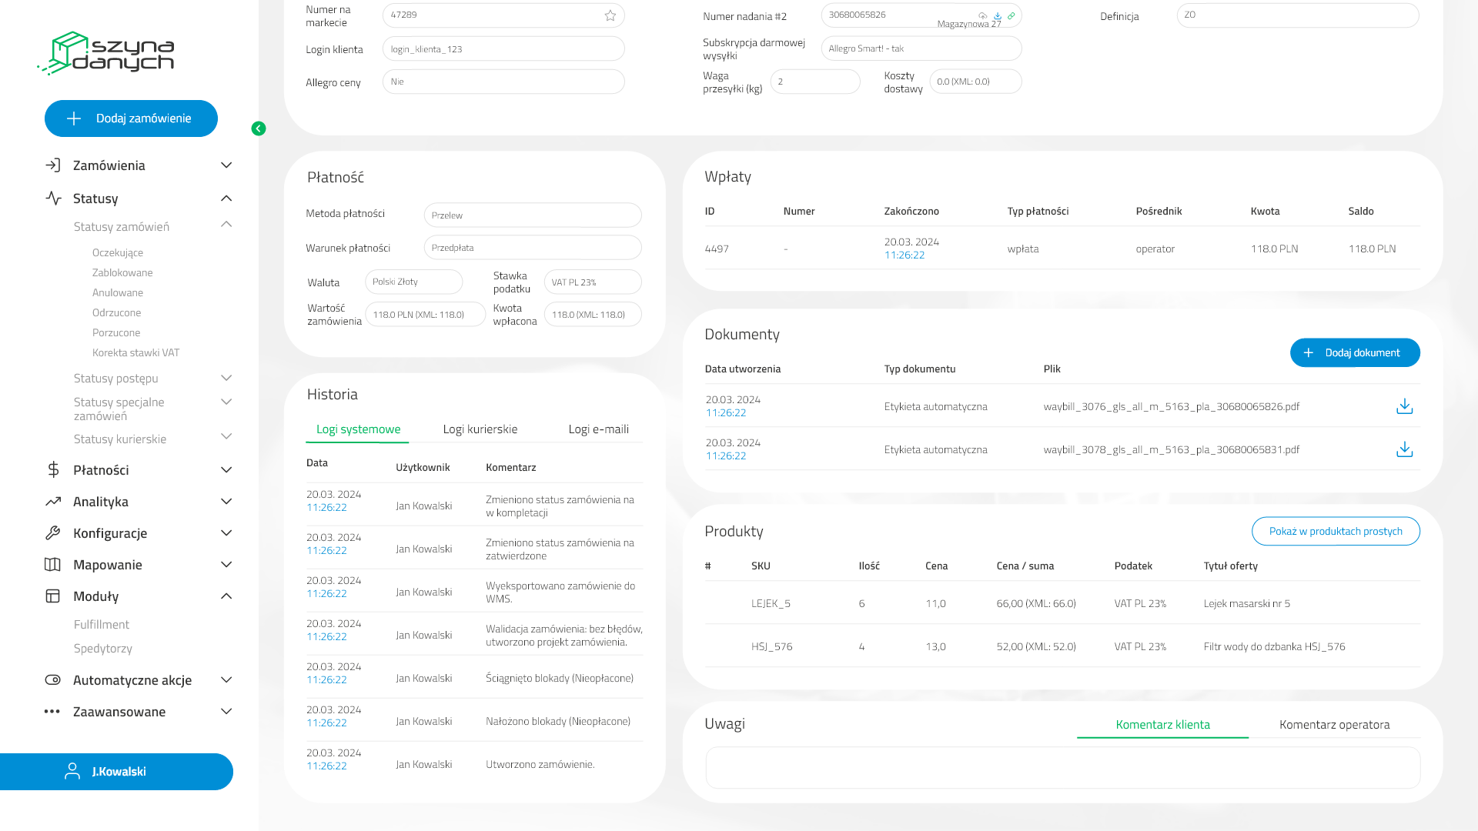The image size is (1478, 831).
Task: Click the star icon in Numer na markecie field
Action: click(610, 15)
